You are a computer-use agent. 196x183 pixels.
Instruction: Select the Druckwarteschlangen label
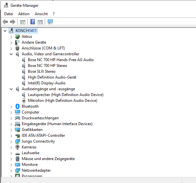coord(40,118)
